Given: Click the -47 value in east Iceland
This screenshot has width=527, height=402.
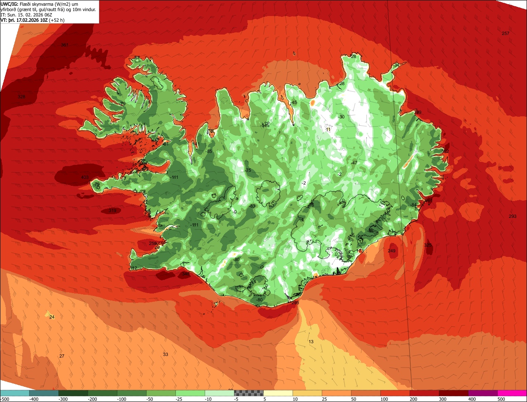Looking at the screenshot, I should (x=354, y=163).
